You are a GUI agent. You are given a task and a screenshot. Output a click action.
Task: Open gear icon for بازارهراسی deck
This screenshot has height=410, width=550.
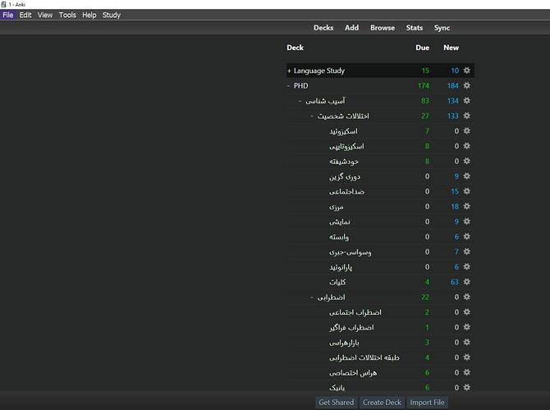point(466,342)
